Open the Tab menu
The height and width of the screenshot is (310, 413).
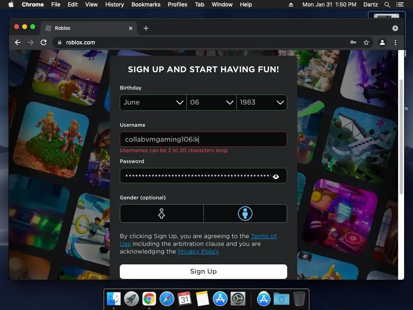(x=199, y=4)
